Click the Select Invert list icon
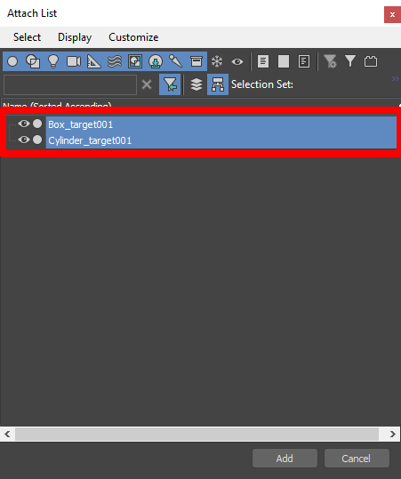 304,61
